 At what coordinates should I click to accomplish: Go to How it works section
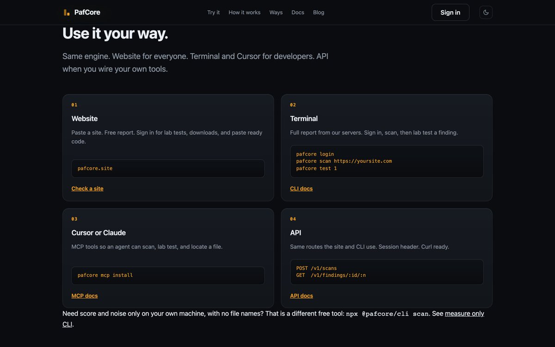244,12
